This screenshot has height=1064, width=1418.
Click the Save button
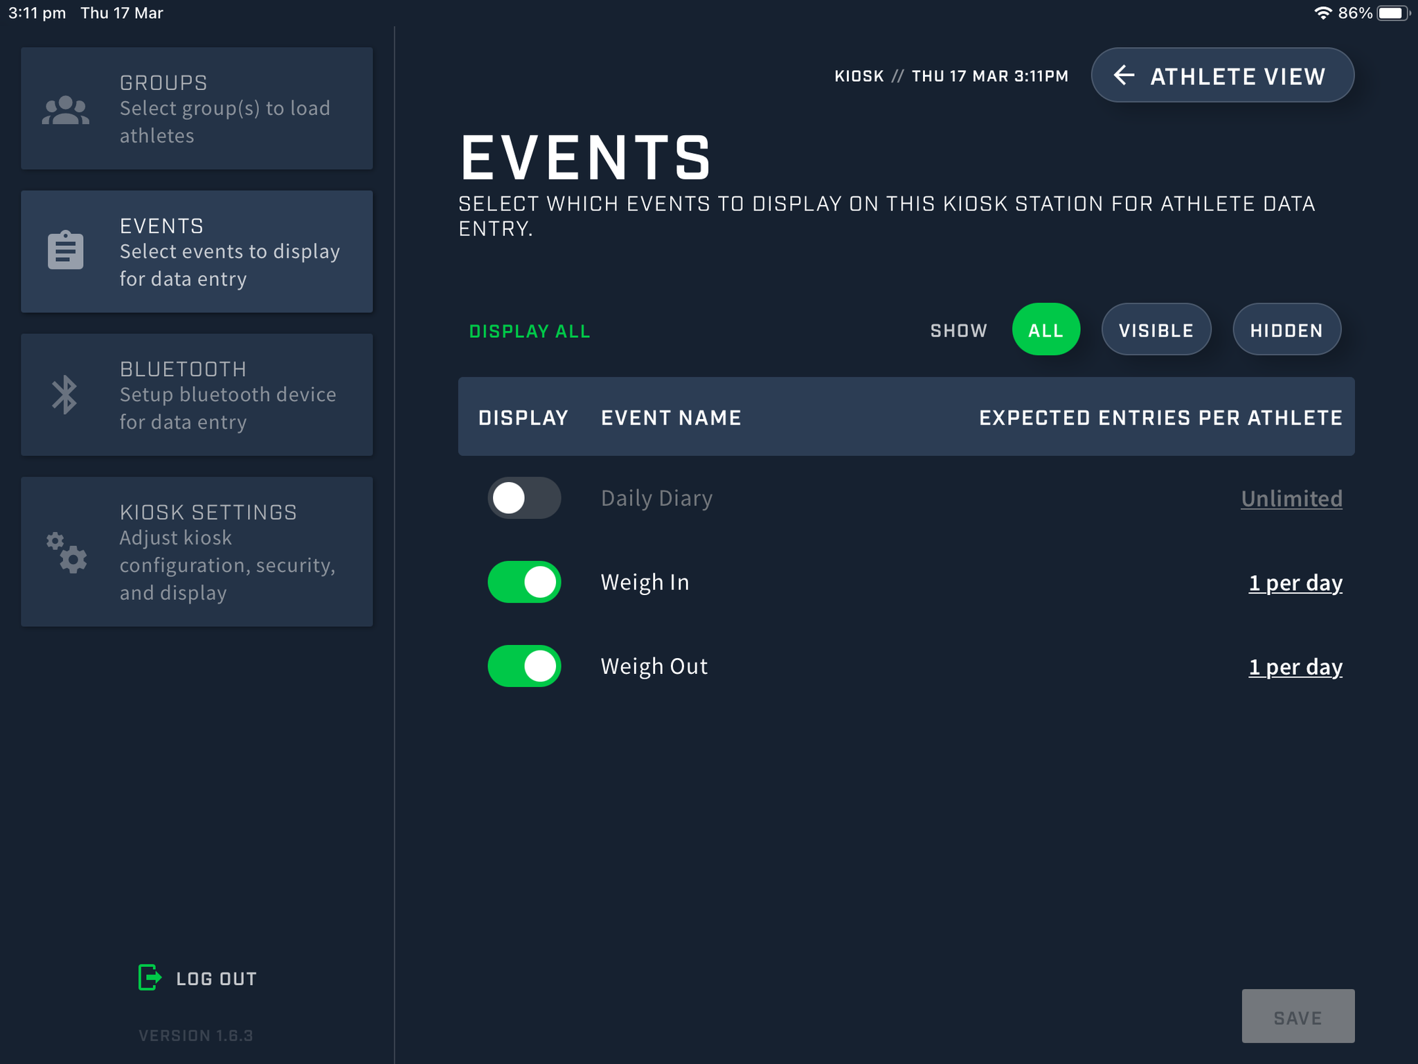(1298, 1016)
